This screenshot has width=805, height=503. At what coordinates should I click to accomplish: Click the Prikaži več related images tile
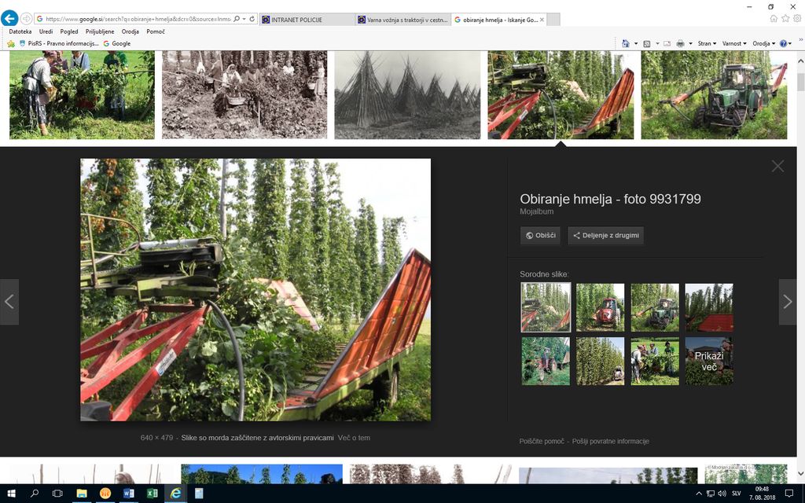point(708,362)
